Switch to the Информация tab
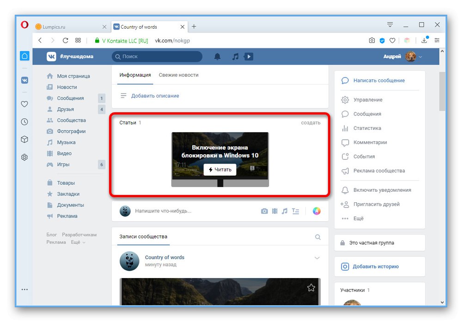 click(135, 75)
